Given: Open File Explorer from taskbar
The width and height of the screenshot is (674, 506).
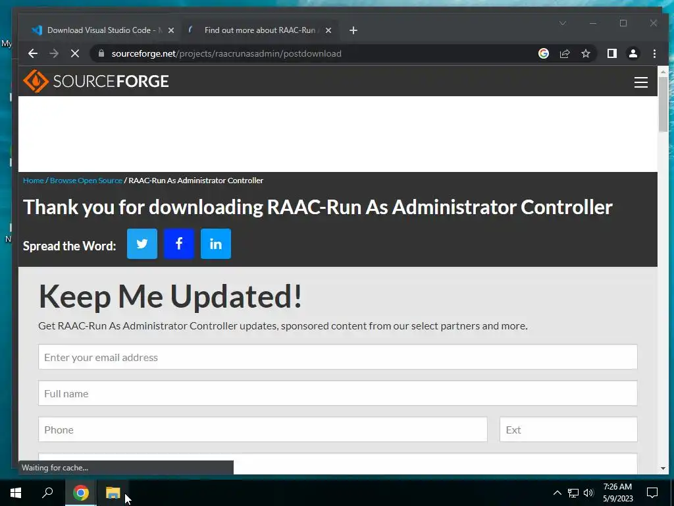Looking at the screenshot, I should click(x=113, y=492).
